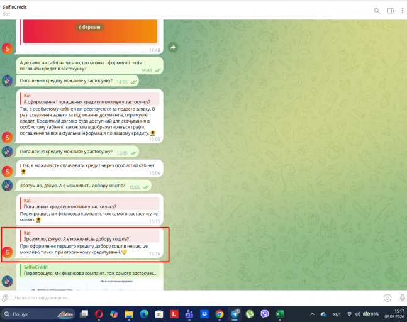Click the Telegram taskbar icon

pos(235,314)
